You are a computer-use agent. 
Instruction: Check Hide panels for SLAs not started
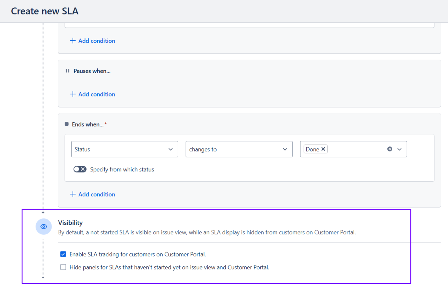pos(63,267)
